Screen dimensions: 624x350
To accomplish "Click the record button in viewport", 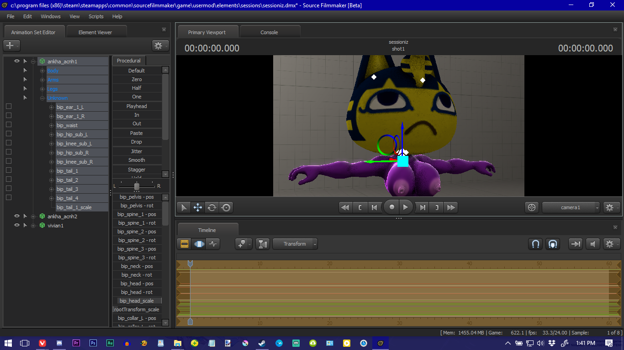I will tap(391, 207).
